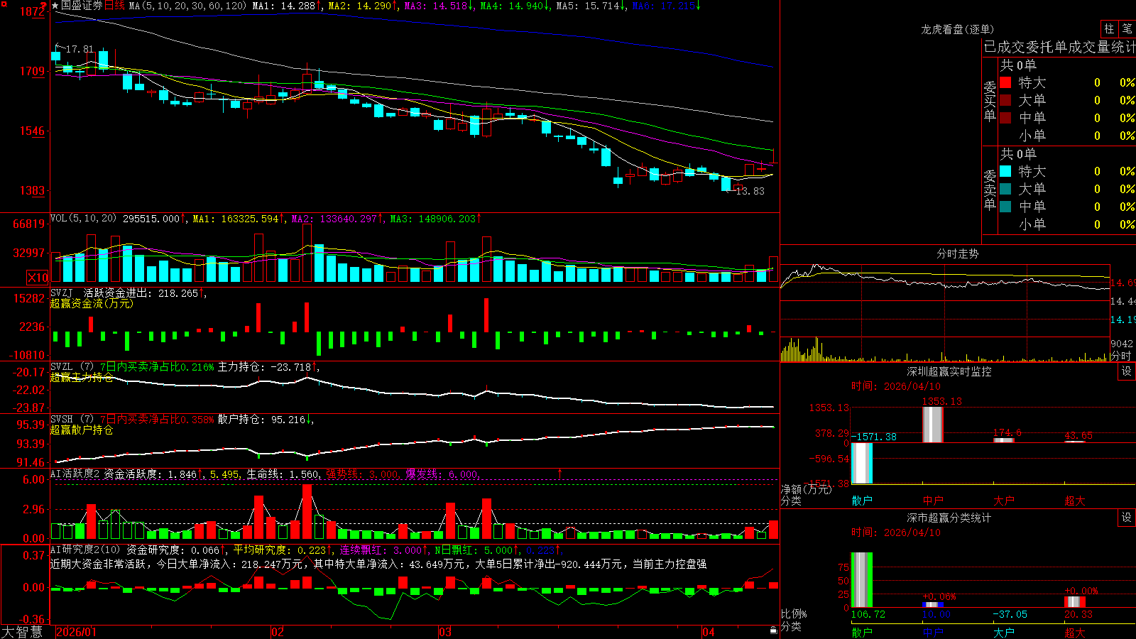Click the 散户持仓: 95.216 value
This screenshot has width=1136, height=639.
261,420
